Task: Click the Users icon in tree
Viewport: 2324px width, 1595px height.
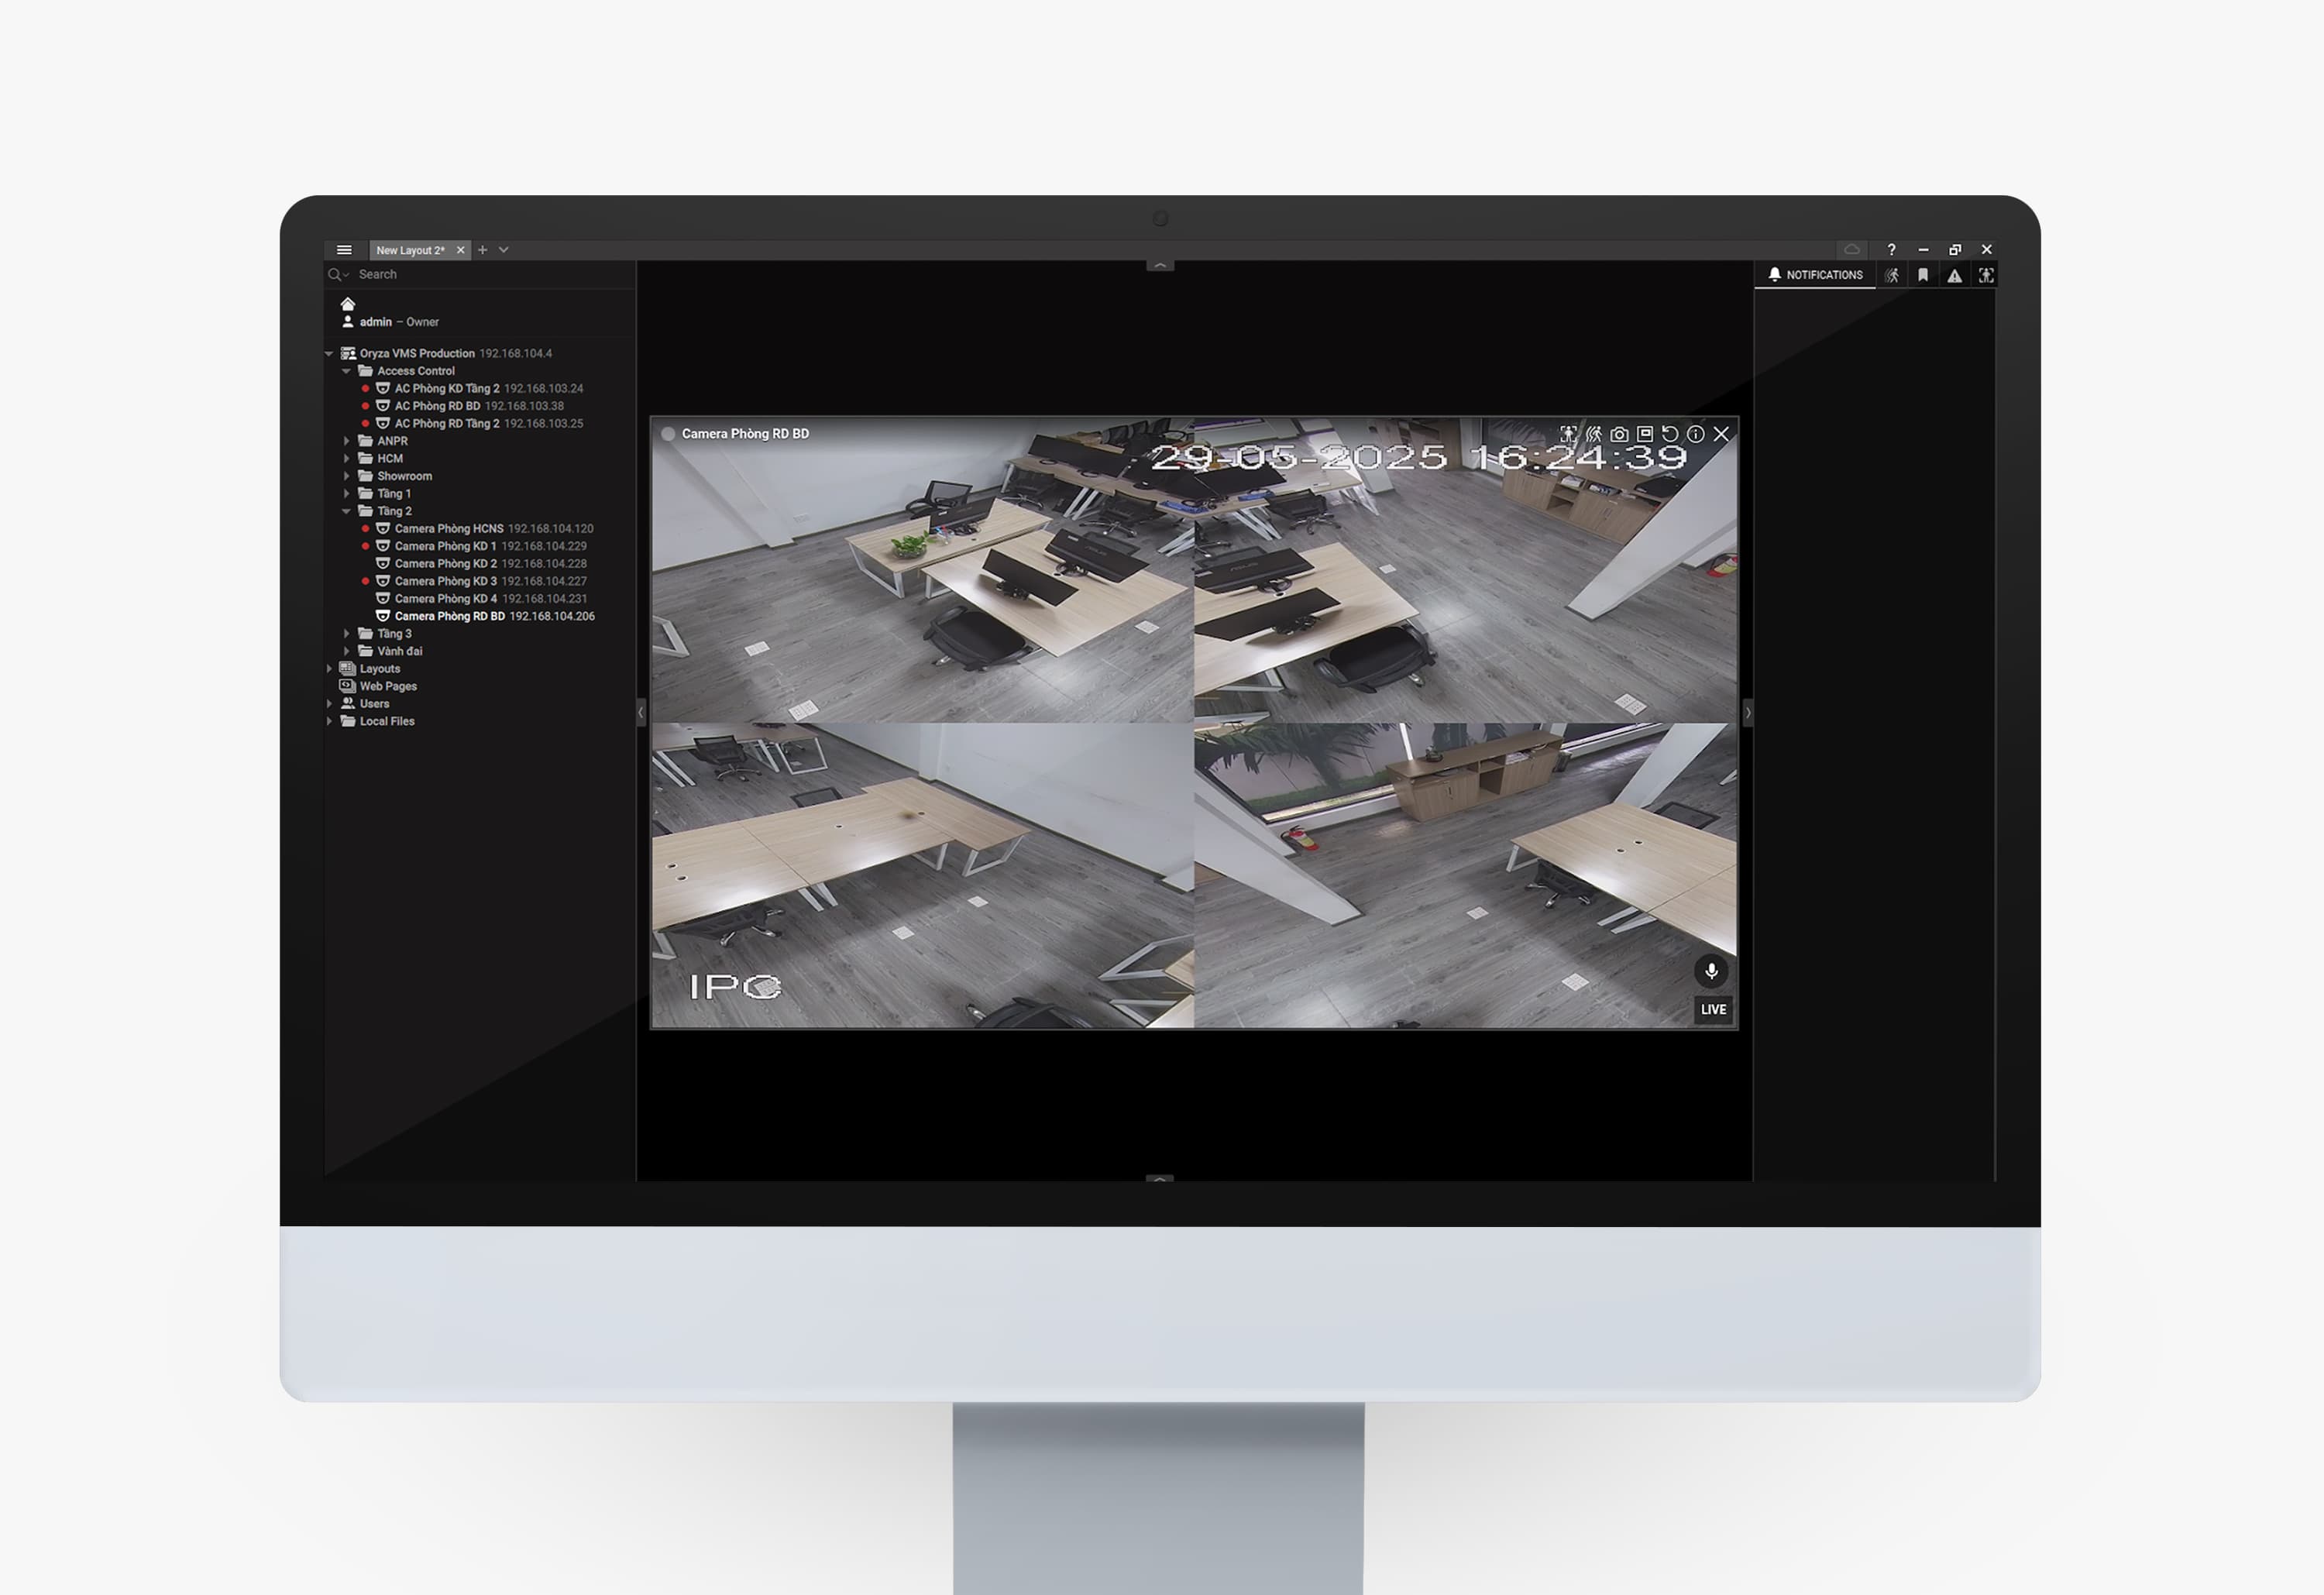Action: pyautogui.click(x=348, y=703)
